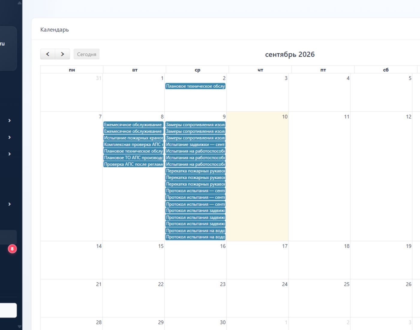Expand the topmost sidebar chevron
Image resolution: width=420 pixels, height=330 pixels.
click(10, 121)
